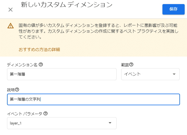Click into the 説明 description text field
Screen dimensions: 187x135
[x=93, y=99]
